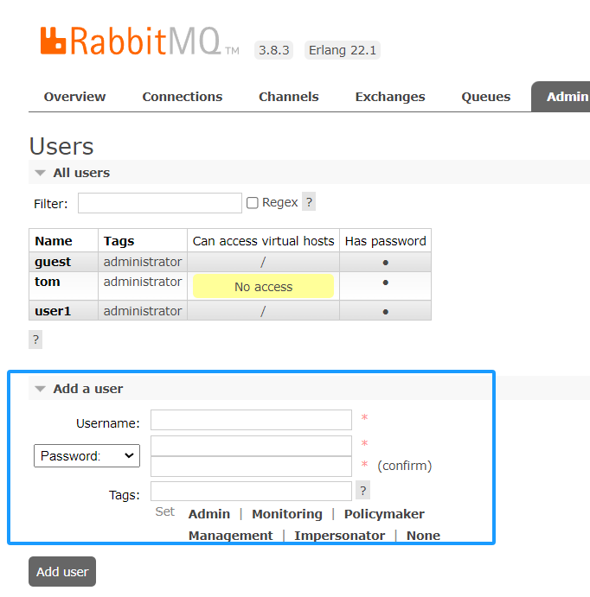Sort the table by Tags column

tap(119, 241)
